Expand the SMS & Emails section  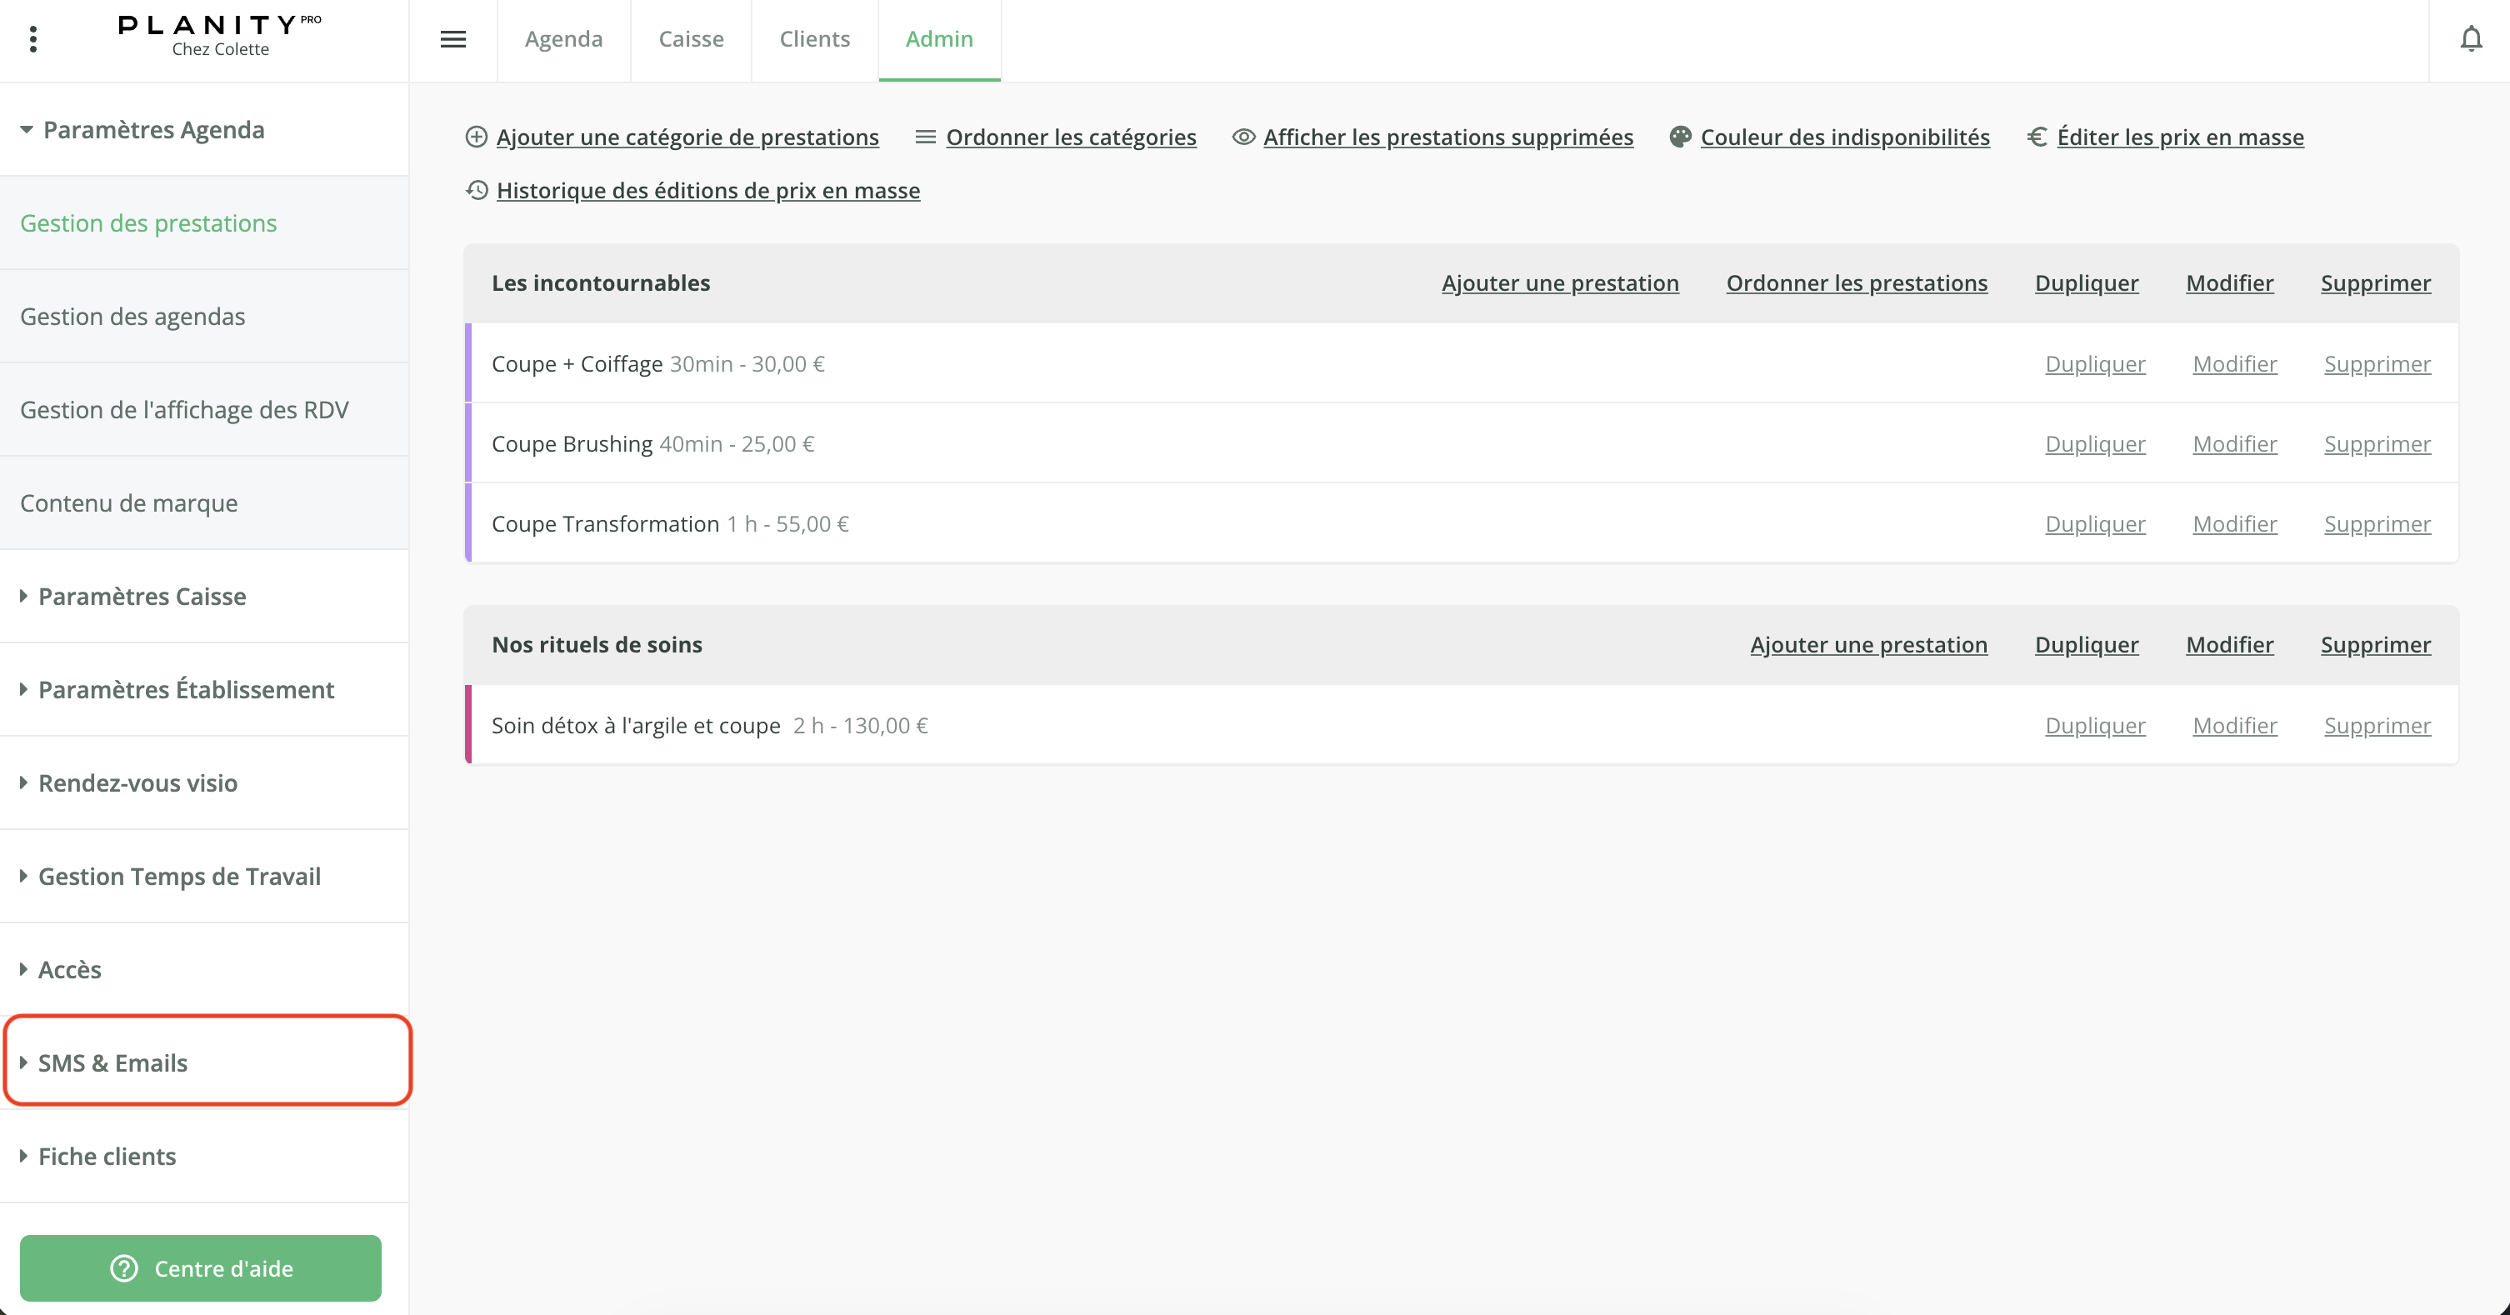(113, 1062)
